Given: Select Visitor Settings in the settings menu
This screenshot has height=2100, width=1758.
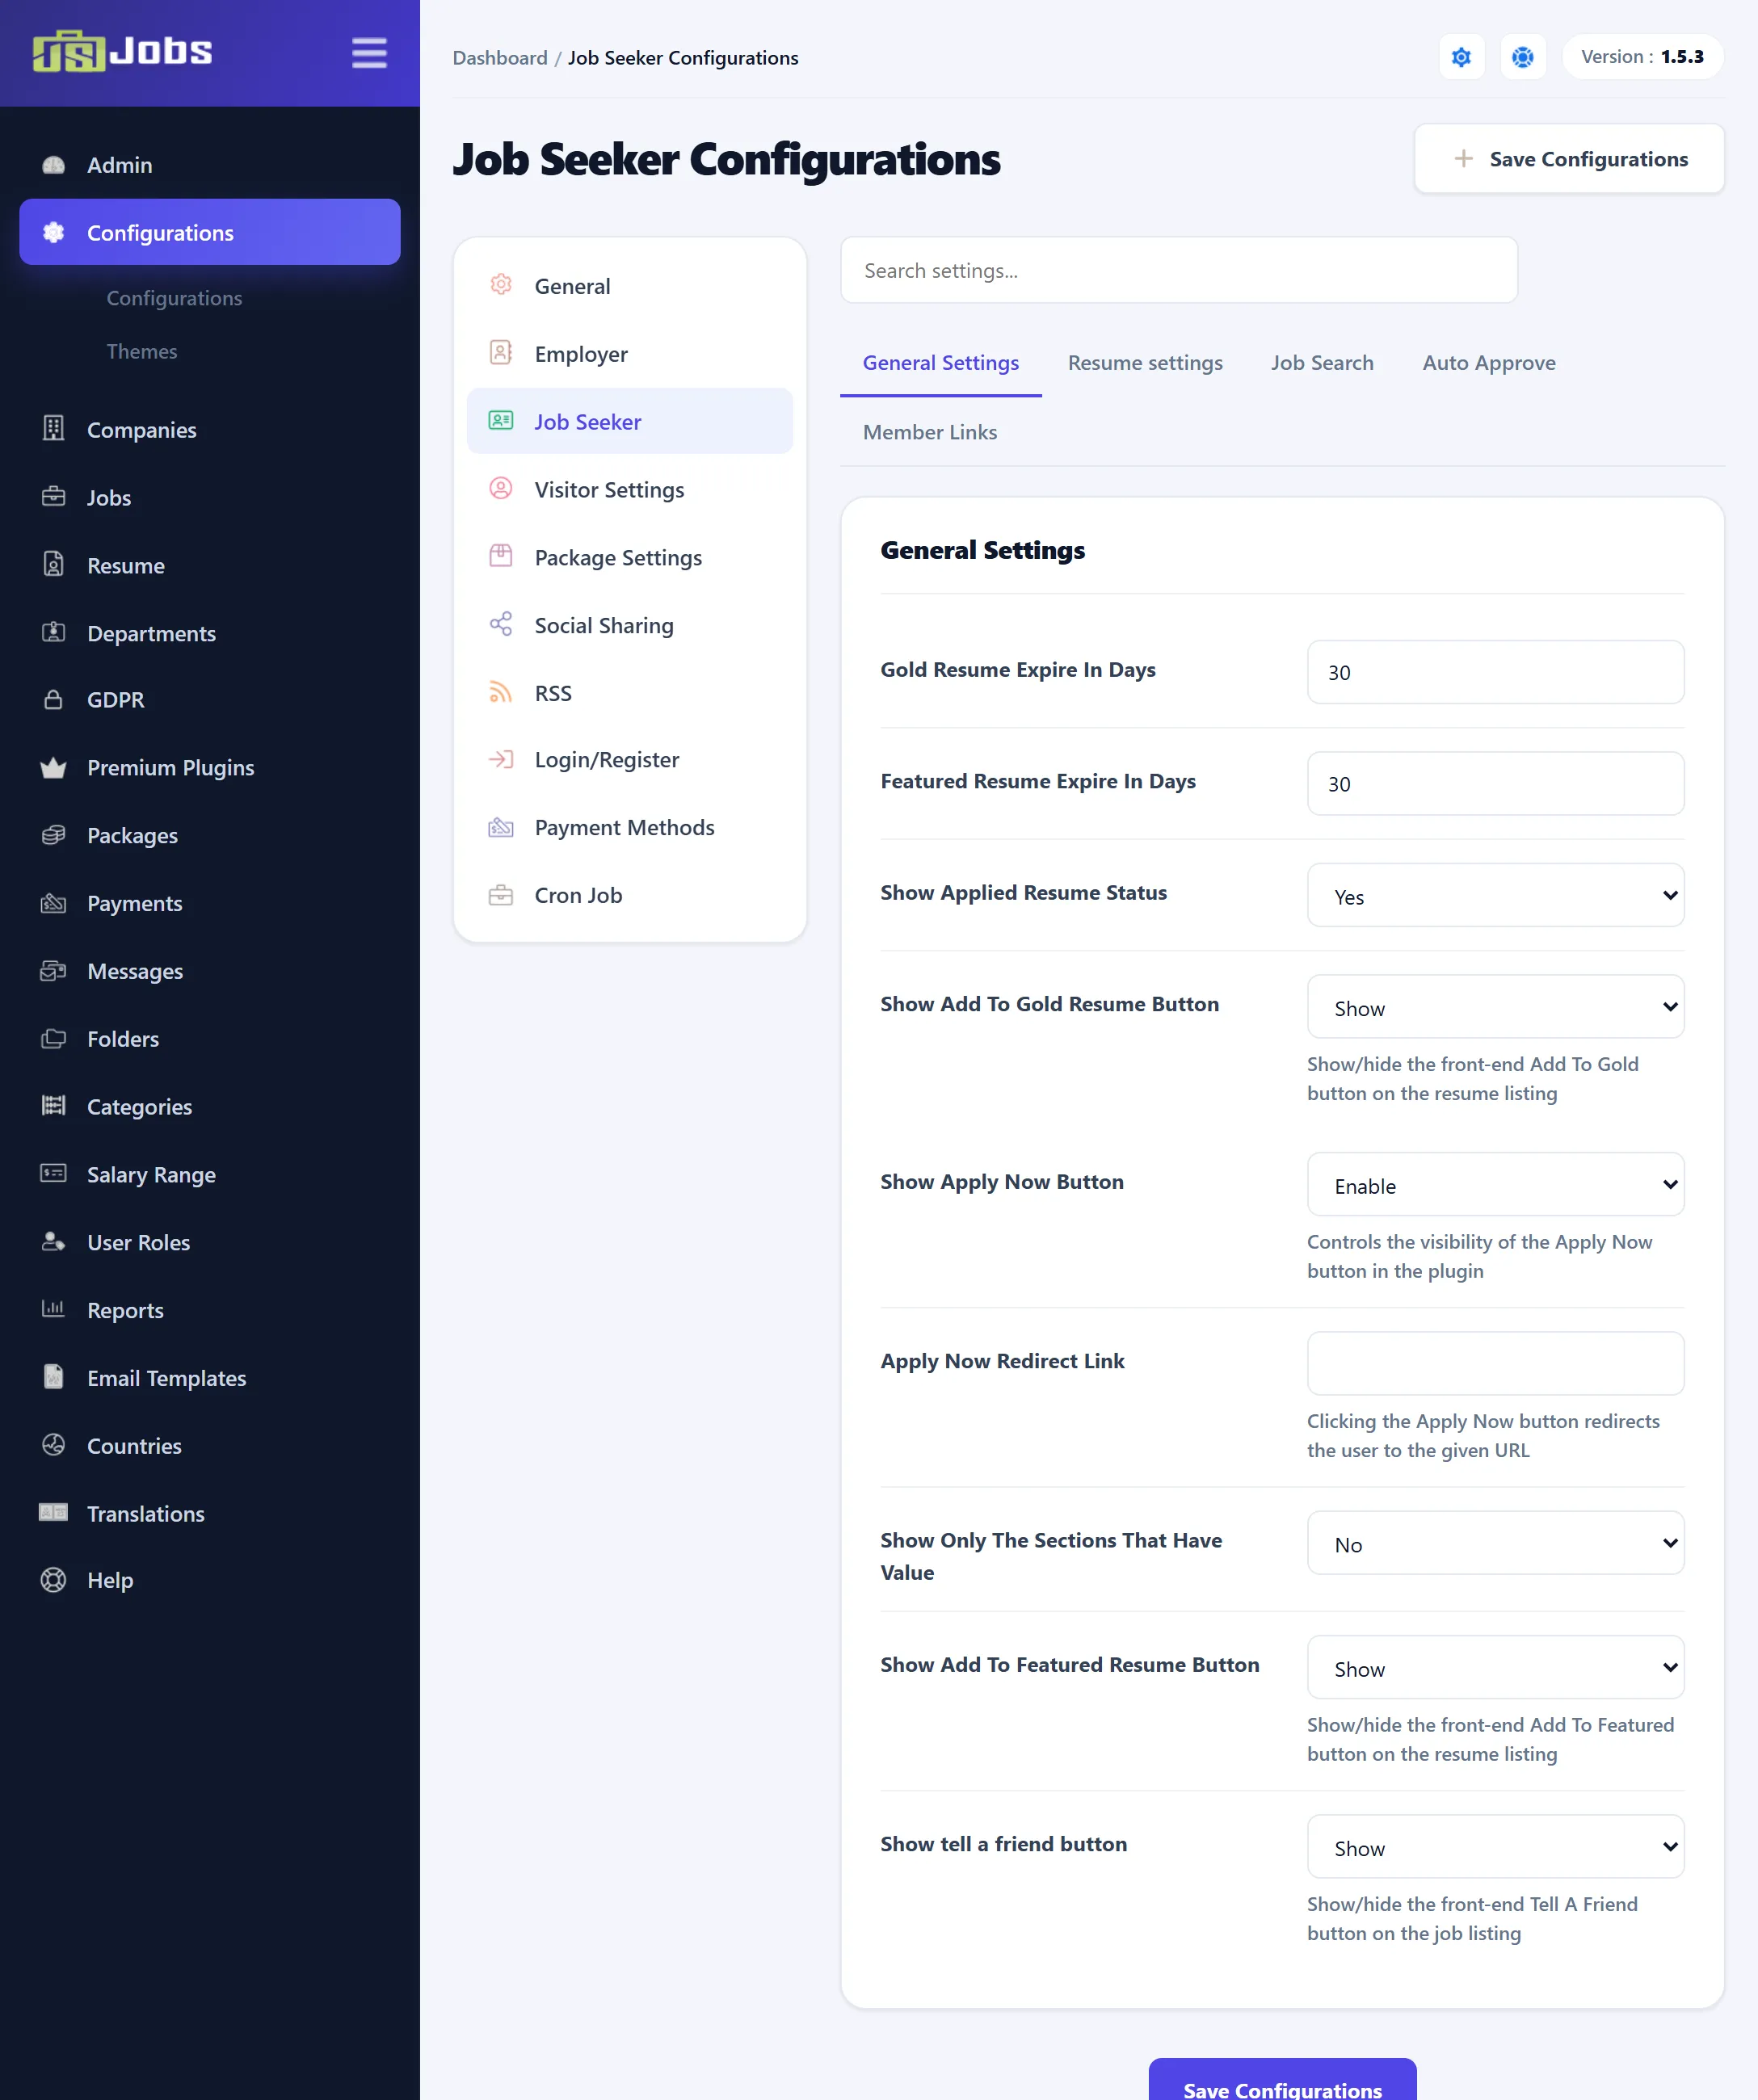Looking at the screenshot, I should (629, 489).
